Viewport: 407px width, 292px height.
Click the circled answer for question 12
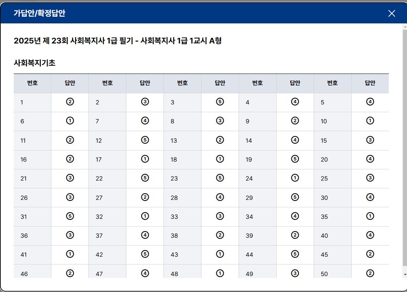145,140
